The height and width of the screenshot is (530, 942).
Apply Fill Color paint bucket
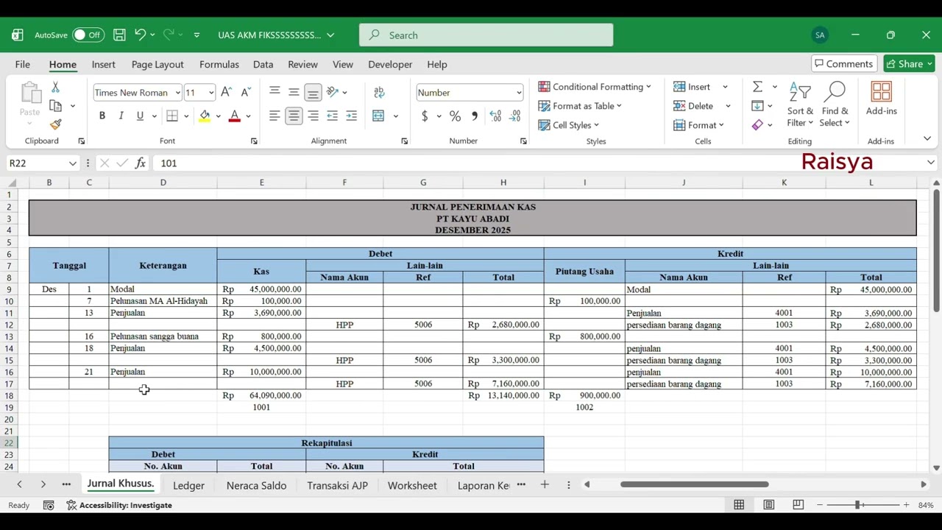point(205,116)
